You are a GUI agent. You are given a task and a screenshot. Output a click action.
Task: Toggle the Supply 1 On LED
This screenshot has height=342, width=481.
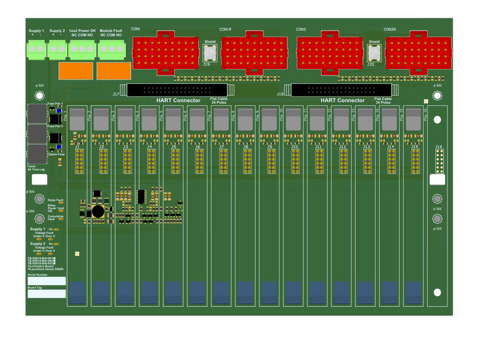pyautogui.click(x=57, y=229)
